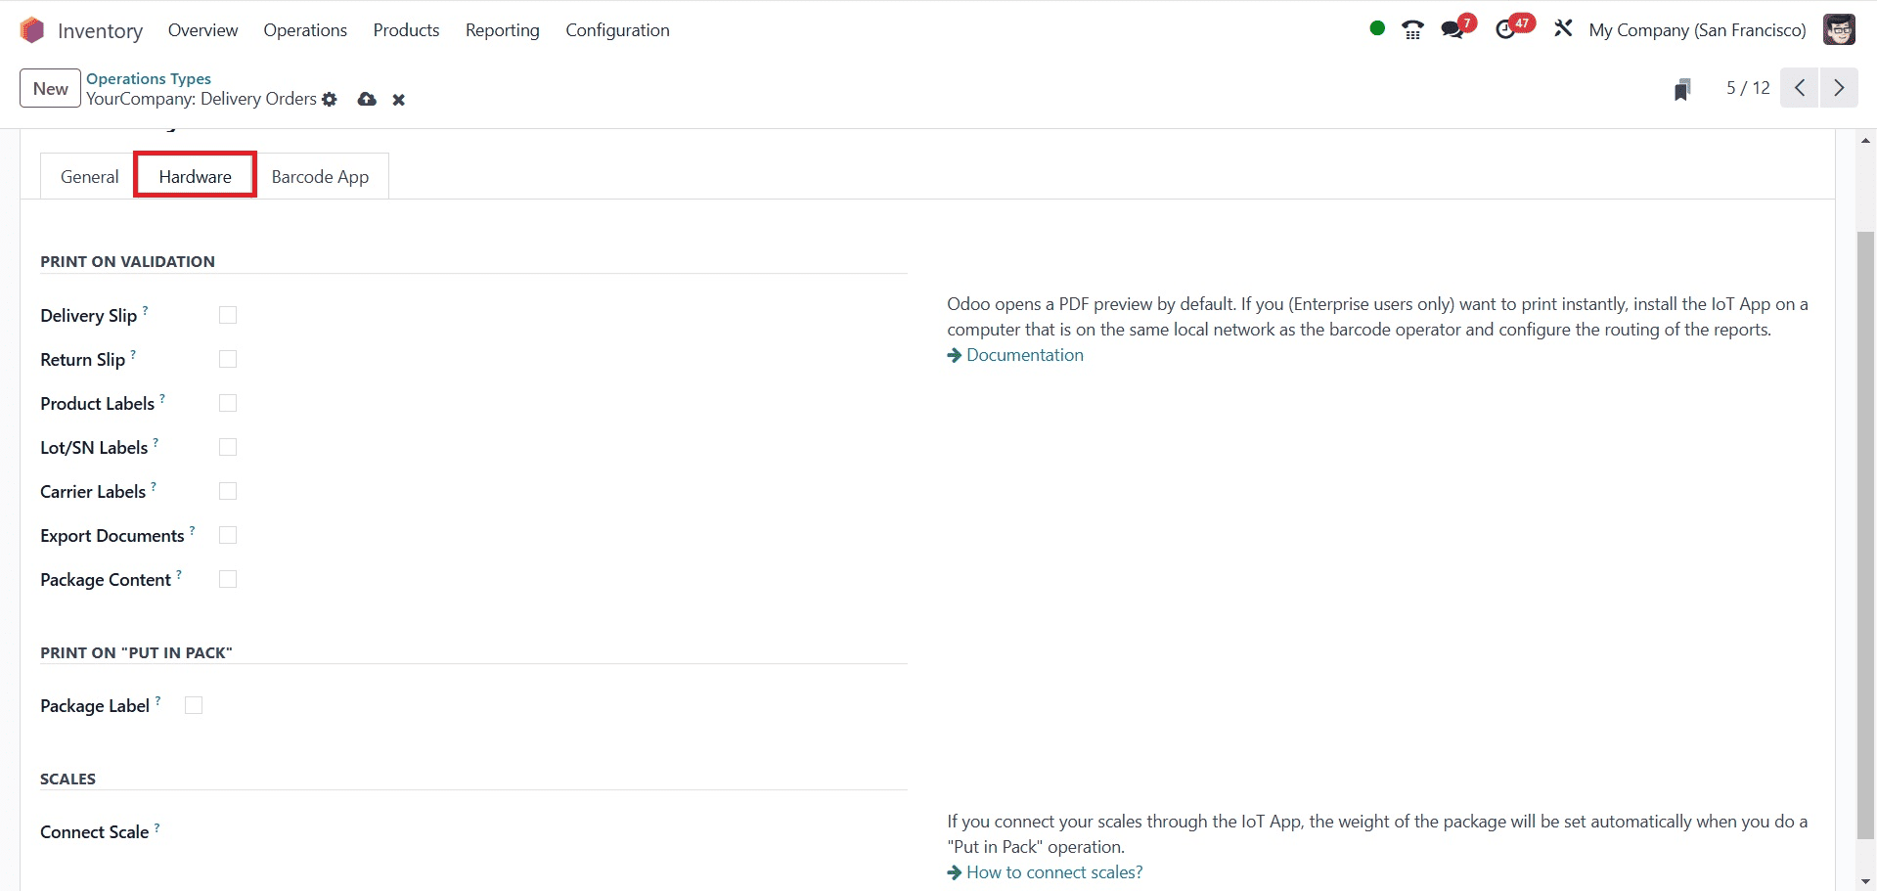Image resolution: width=1877 pixels, height=891 pixels.
Task: Go to the next record arrow
Action: pyautogui.click(x=1839, y=88)
